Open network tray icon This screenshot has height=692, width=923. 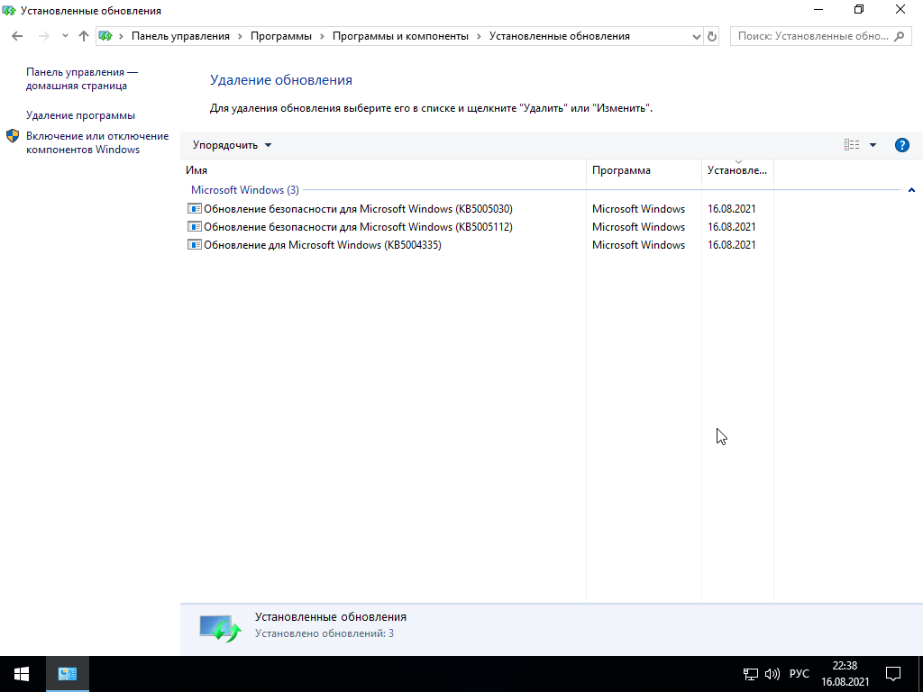751,674
